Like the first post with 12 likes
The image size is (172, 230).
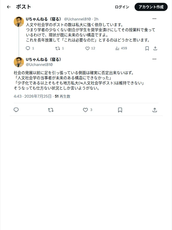(90, 48)
